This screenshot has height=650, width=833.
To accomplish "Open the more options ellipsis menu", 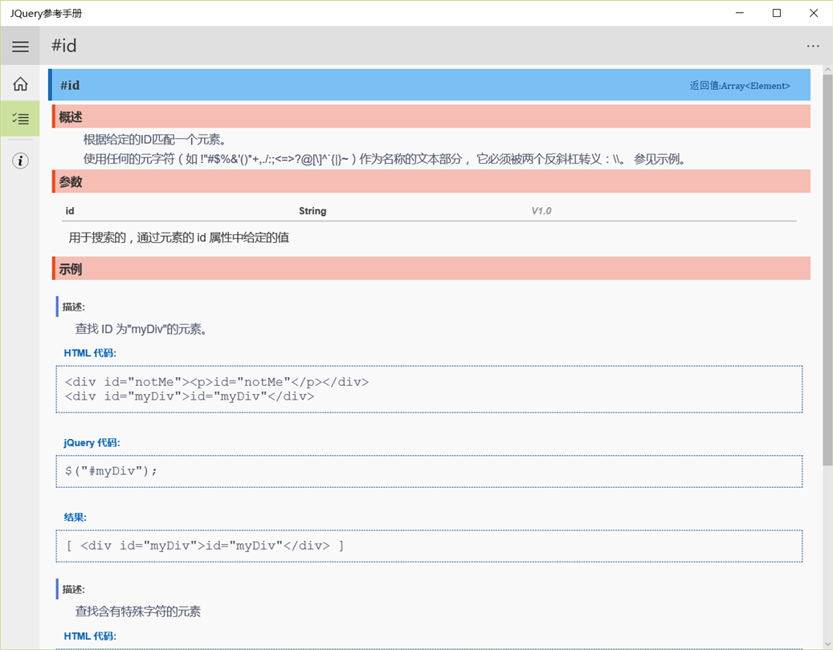I will (813, 47).
